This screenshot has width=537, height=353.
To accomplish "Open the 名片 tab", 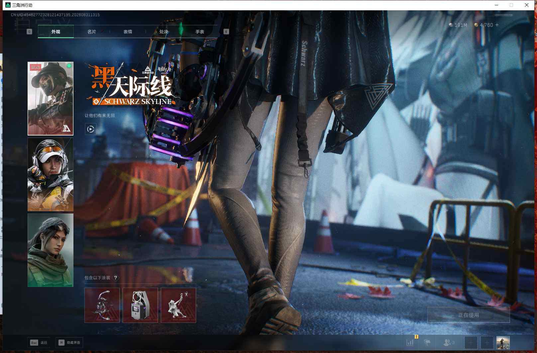I will pyautogui.click(x=92, y=32).
